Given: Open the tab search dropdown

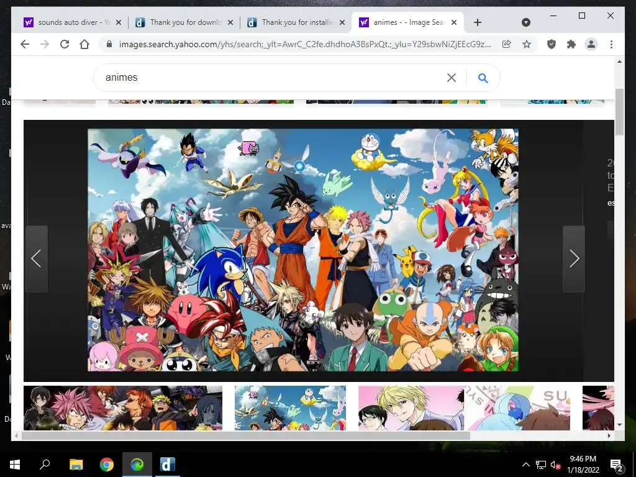Looking at the screenshot, I should click(525, 22).
